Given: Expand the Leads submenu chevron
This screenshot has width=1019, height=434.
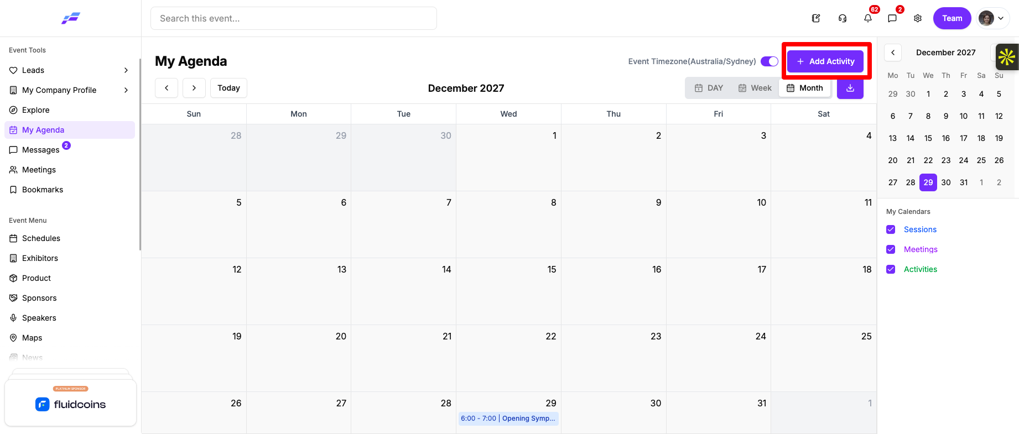Looking at the screenshot, I should click(126, 70).
